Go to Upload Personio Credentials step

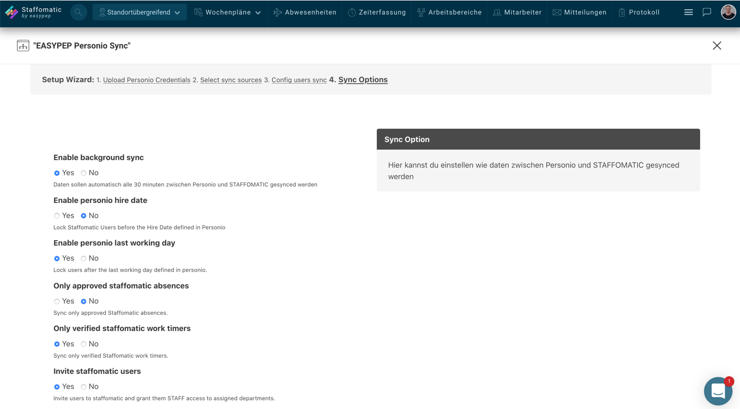[147, 80]
